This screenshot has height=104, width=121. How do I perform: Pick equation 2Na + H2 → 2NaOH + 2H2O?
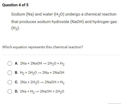point(42,91)
